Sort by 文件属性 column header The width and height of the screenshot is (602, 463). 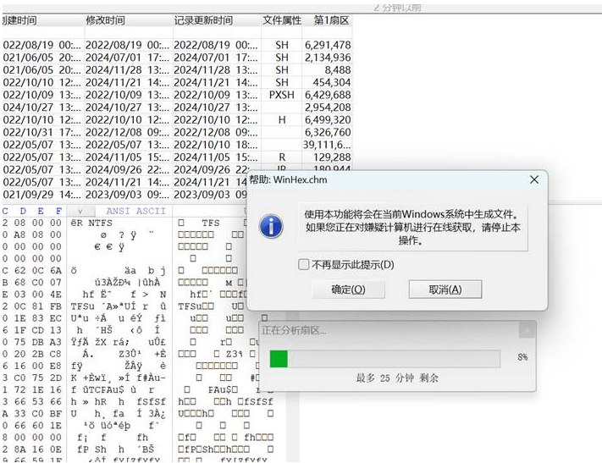coord(281,20)
